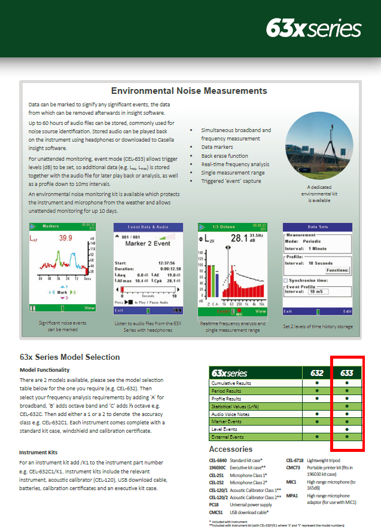Click the CEL-6718 Lightweight tripod entry

313,460
